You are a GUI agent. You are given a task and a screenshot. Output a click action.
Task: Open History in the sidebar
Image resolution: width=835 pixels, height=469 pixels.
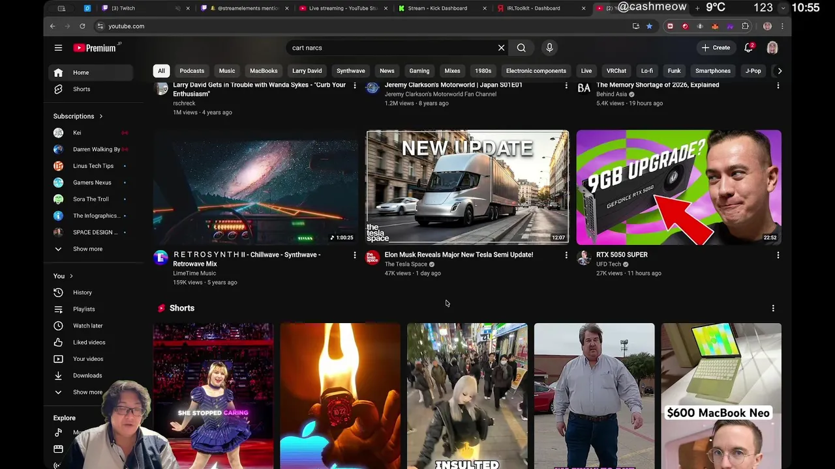(x=91, y=292)
